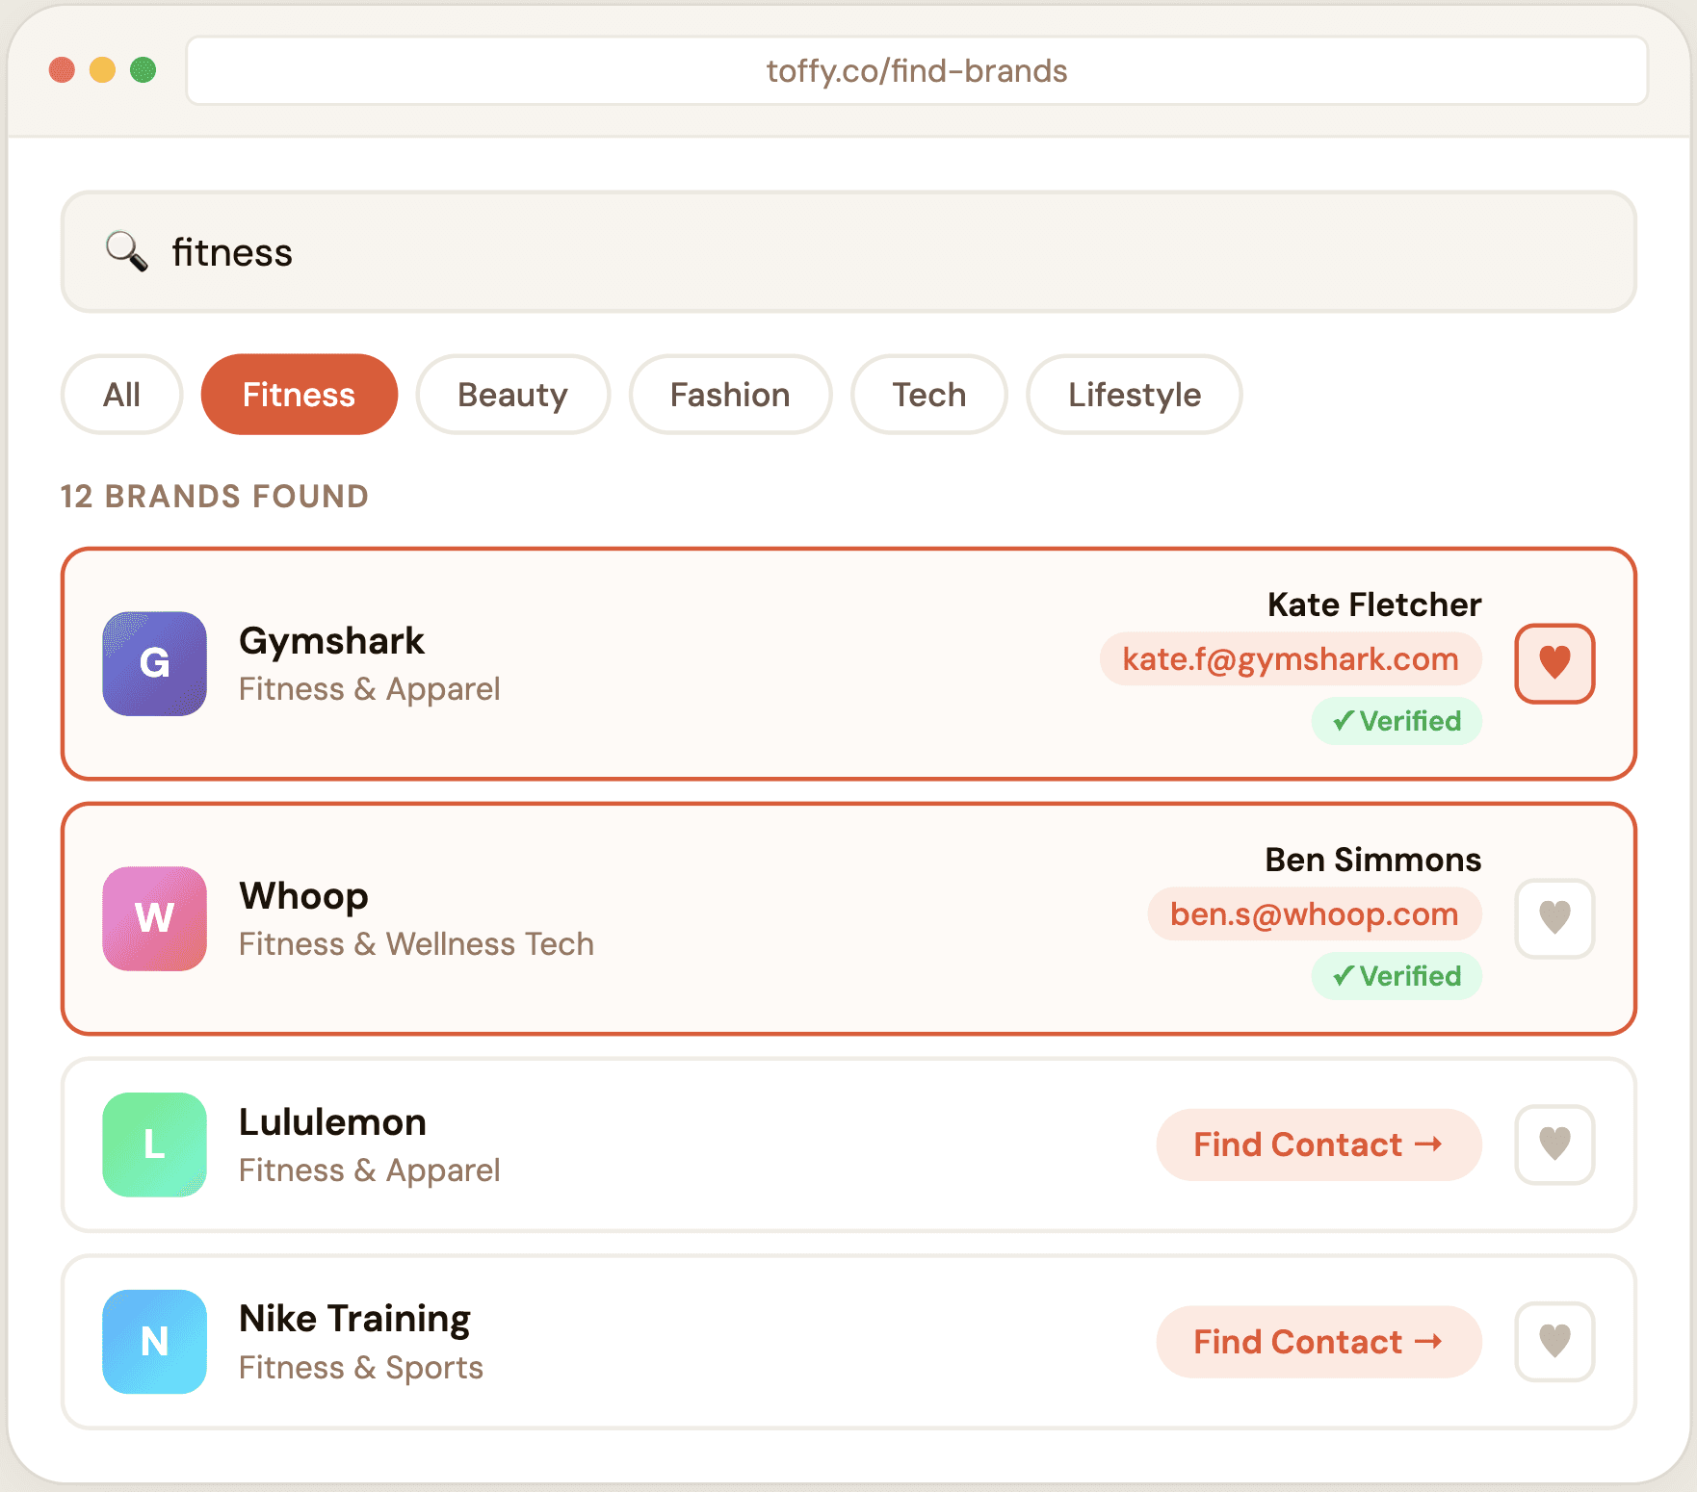Click Fitness & Sports subtitle
This screenshot has width=1697, height=1492.
361,1368
